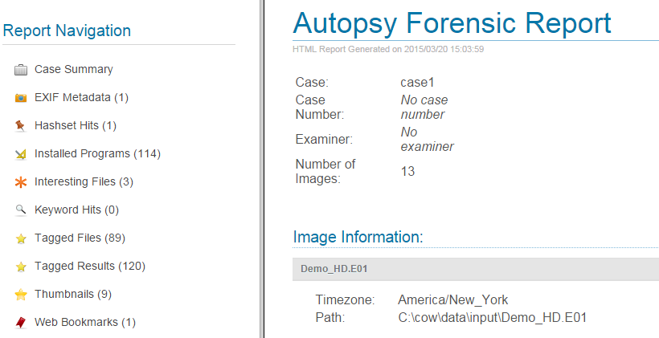
Task: Click the Tagged Files star icon
Action: (x=21, y=238)
